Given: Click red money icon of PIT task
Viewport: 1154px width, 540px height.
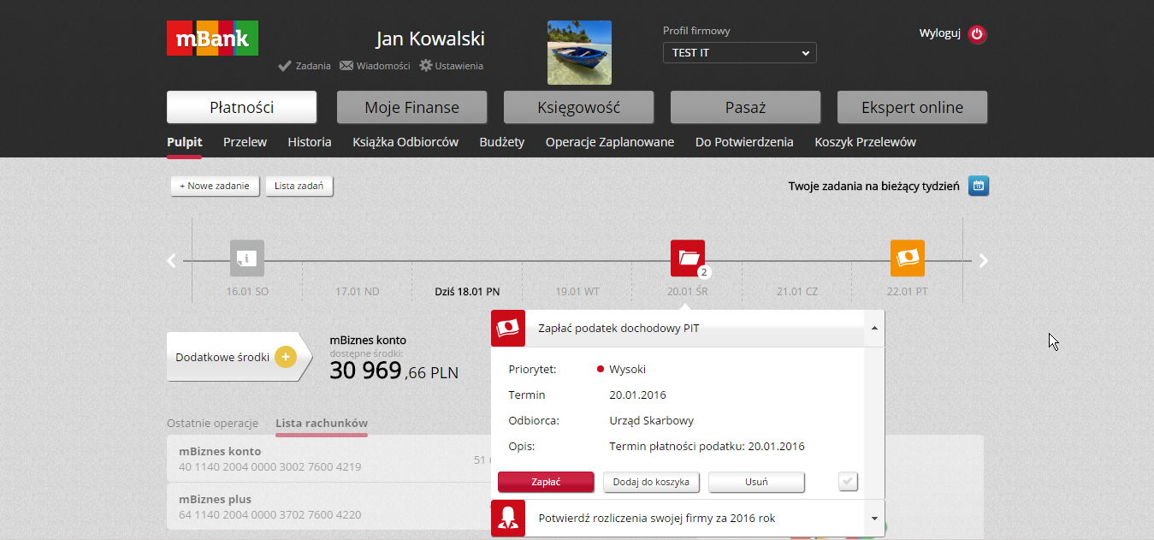Looking at the screenshot, I should 508,328.
